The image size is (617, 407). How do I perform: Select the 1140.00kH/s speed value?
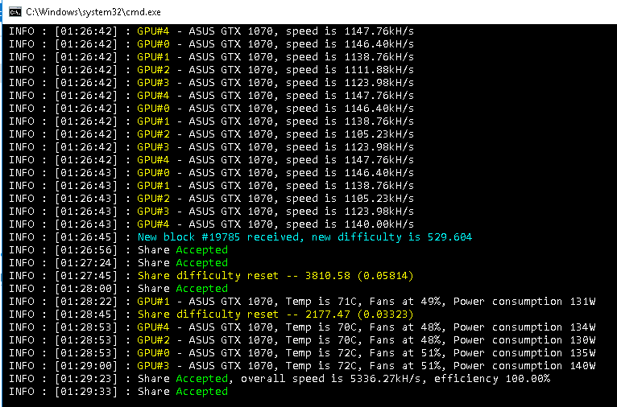pyautogui.click(x=379, y=224)
